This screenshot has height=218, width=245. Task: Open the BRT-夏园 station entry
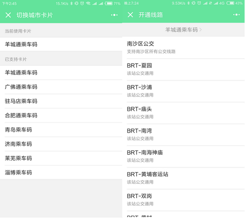[184, 69]
